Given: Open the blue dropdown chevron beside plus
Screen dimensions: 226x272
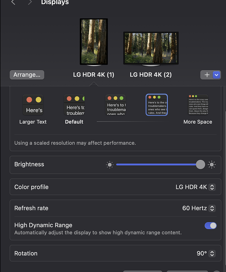Looking at the screenshot, I should click(x=216, y=75).
